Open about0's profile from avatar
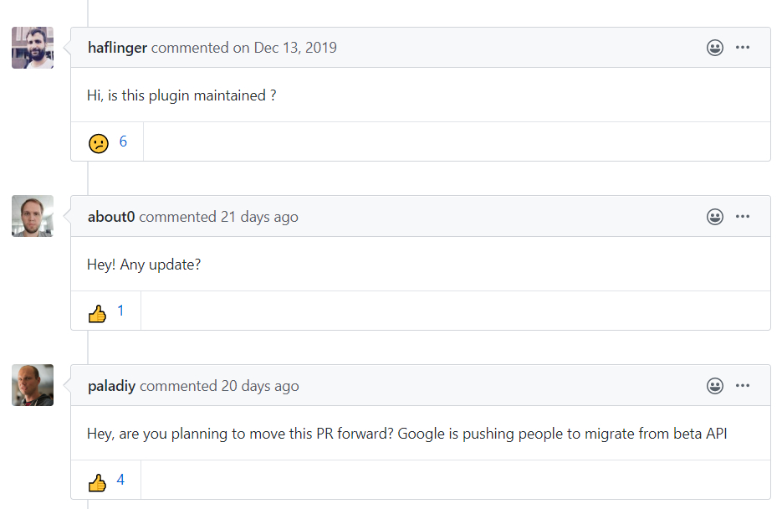This screenshot has height=509, width=782. [x=33, y=216]
